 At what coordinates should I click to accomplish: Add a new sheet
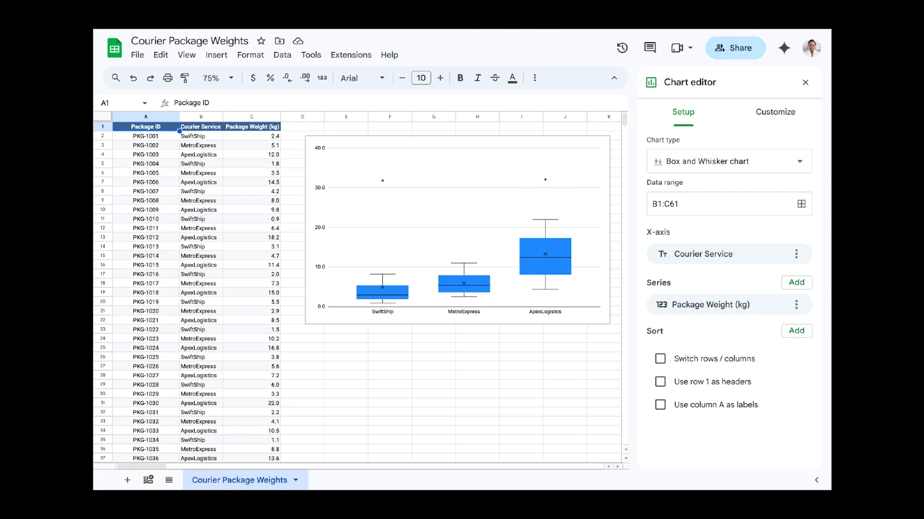coord(128,480)
